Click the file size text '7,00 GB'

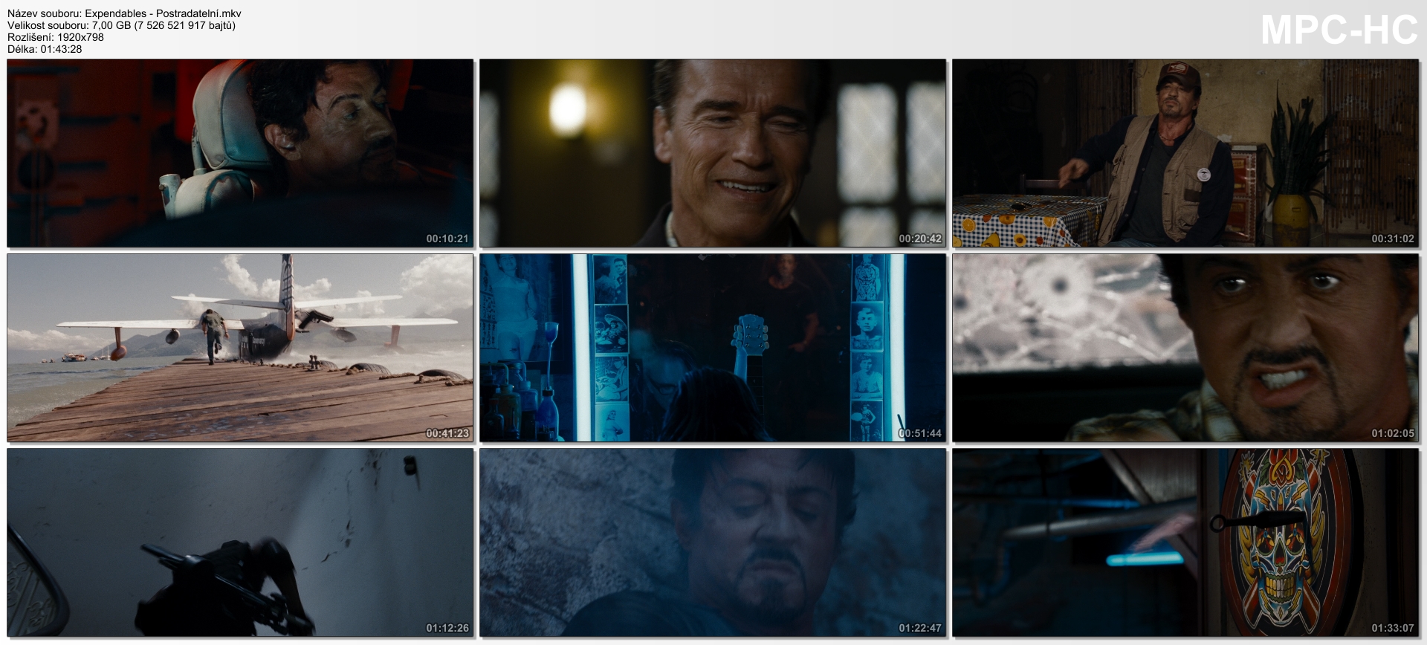point(111,25)
